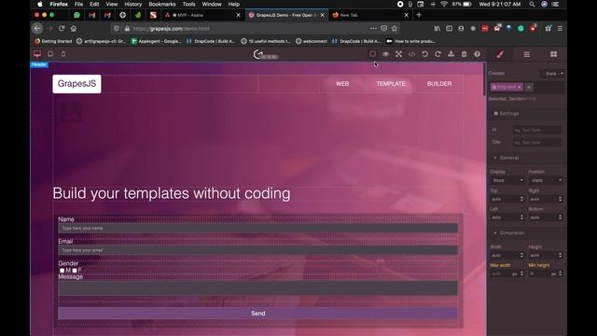Check the M gender checkbox
The height and width of the screenshot is (336, 597).
[x=62, y=271]
